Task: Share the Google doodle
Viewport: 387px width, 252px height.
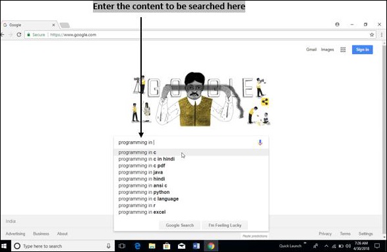Action: tap(265, 102)
